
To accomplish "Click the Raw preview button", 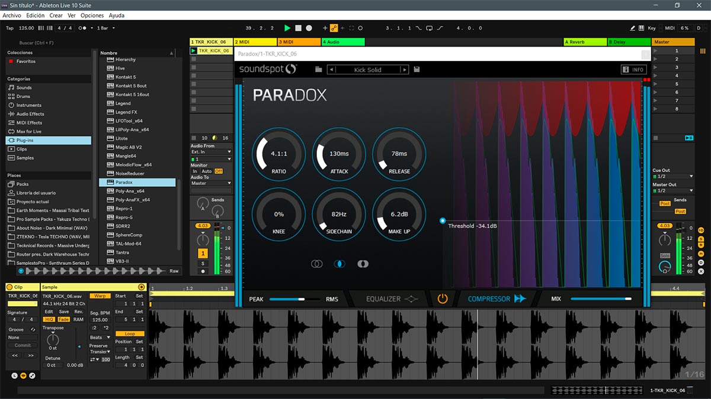I will coord(174,271).
